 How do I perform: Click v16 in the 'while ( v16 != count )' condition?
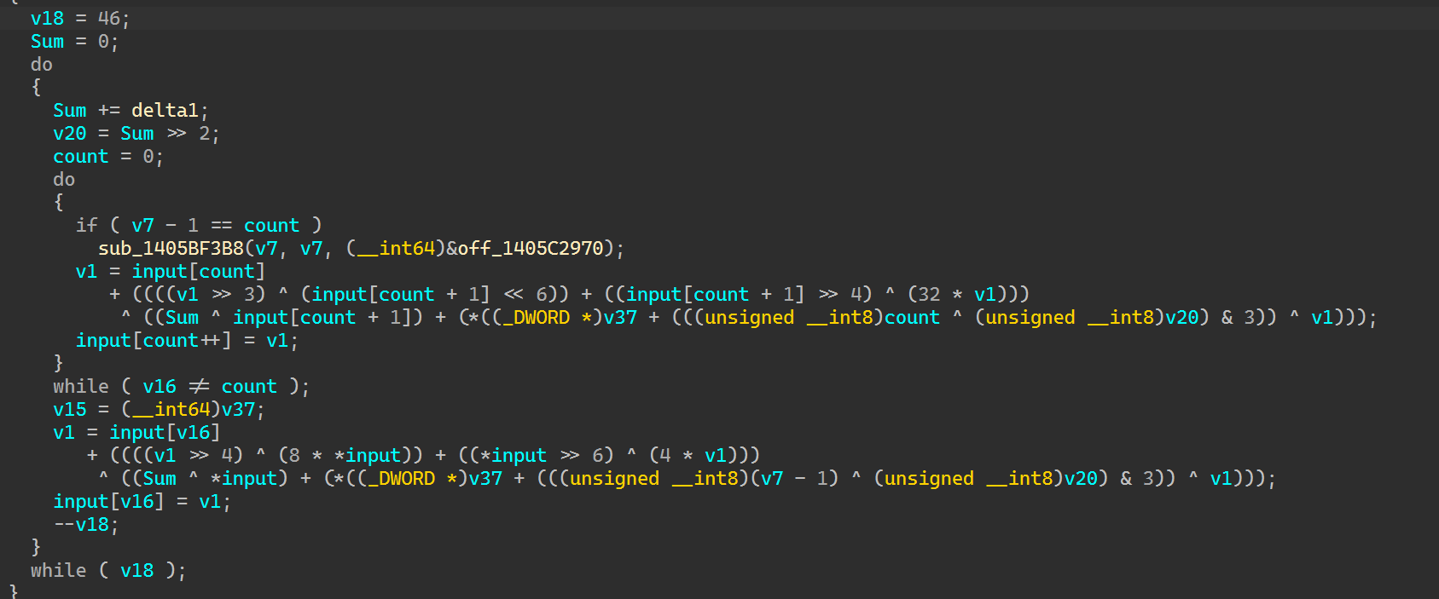160,386
